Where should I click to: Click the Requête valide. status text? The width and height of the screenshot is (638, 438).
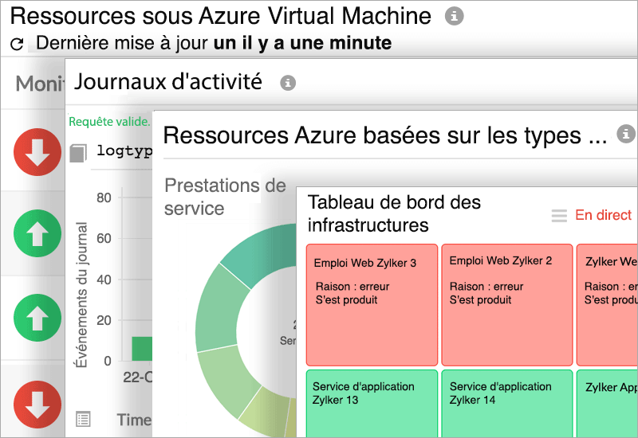pos(109,122)
